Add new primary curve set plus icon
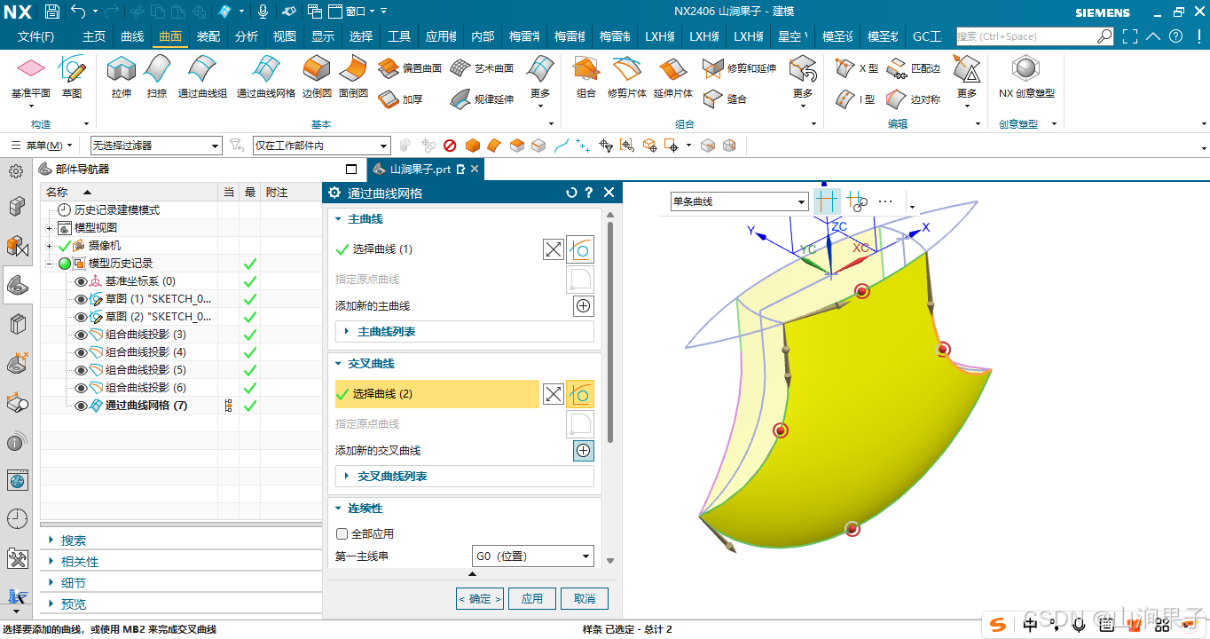 coord(583,306)
